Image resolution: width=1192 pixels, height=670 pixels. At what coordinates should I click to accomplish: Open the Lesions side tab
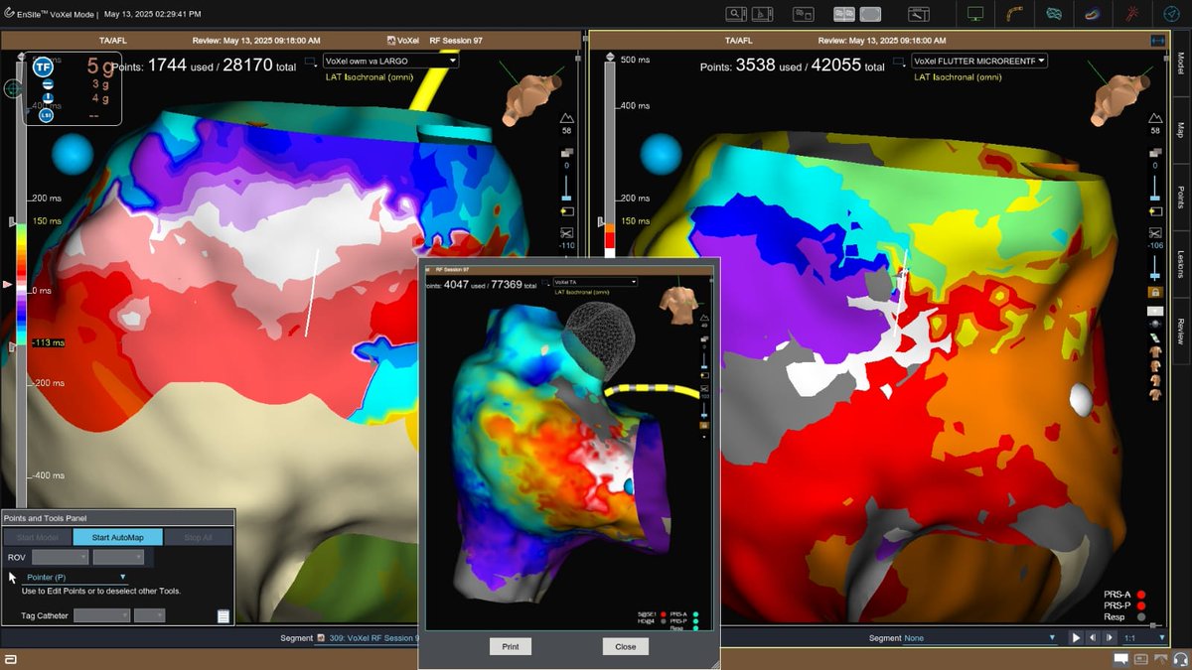[x=1180, y=262]
